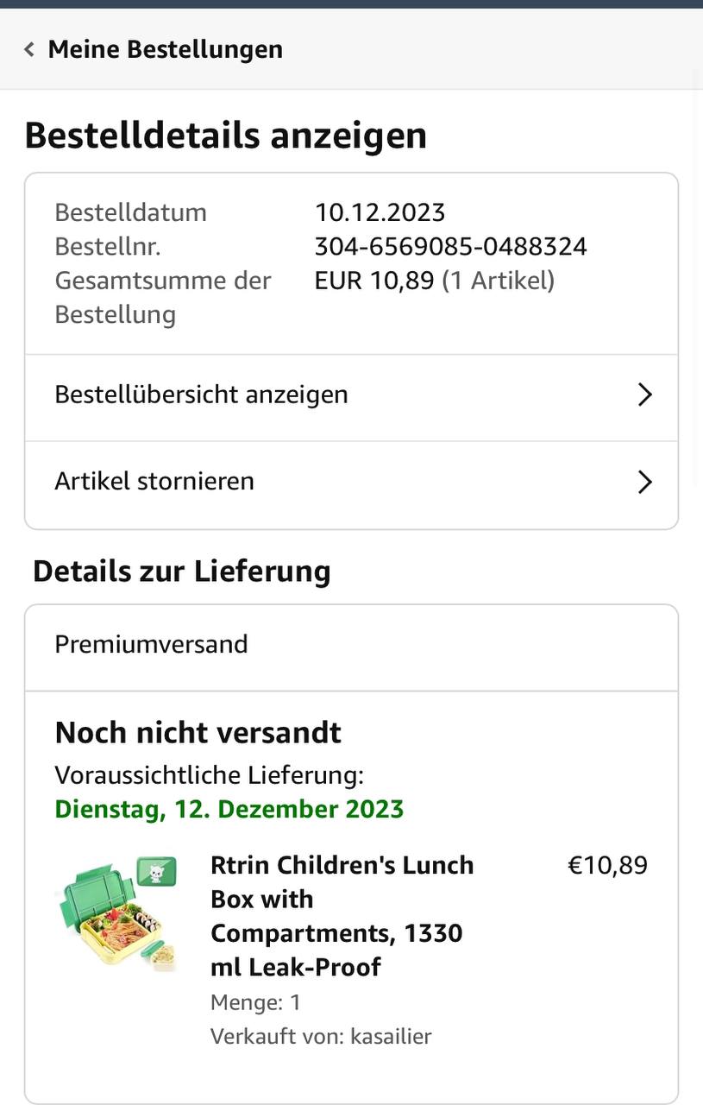Go back to Meine Bestellungen
Screen dimensions: 703x1105
click(165, 49)
